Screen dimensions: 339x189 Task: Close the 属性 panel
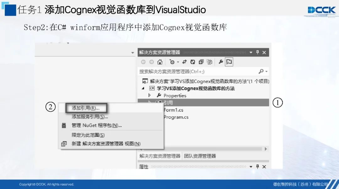[x=264, y=166]
